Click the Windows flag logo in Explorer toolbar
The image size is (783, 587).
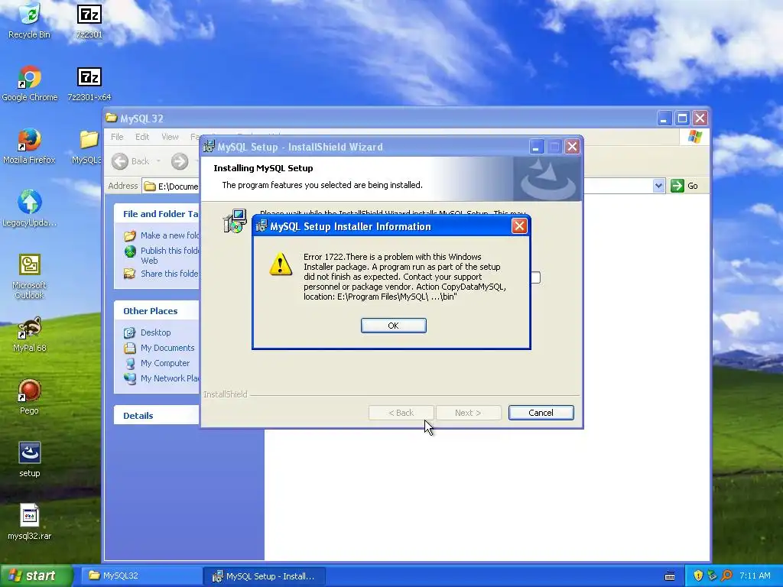[695, 137]
